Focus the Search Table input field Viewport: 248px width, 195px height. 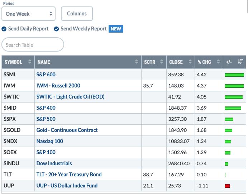(x=33, y=44)
